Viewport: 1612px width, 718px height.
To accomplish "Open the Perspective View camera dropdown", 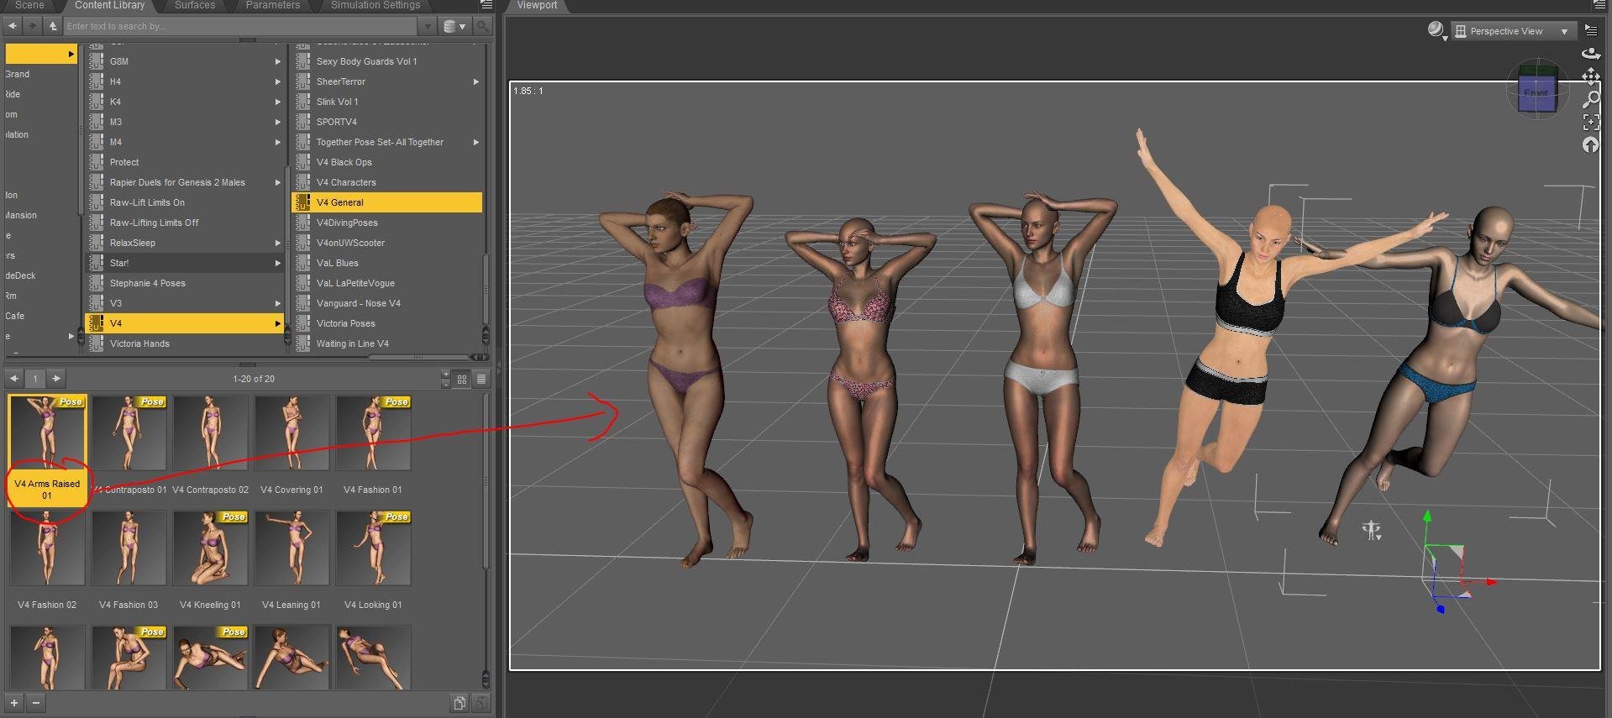I will (1514, 31).
